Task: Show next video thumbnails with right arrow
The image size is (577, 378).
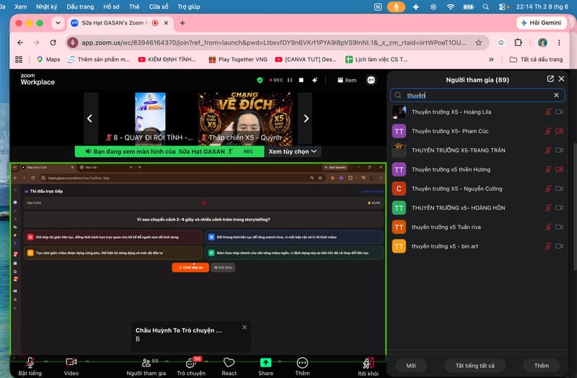Action: pos(306,118)
